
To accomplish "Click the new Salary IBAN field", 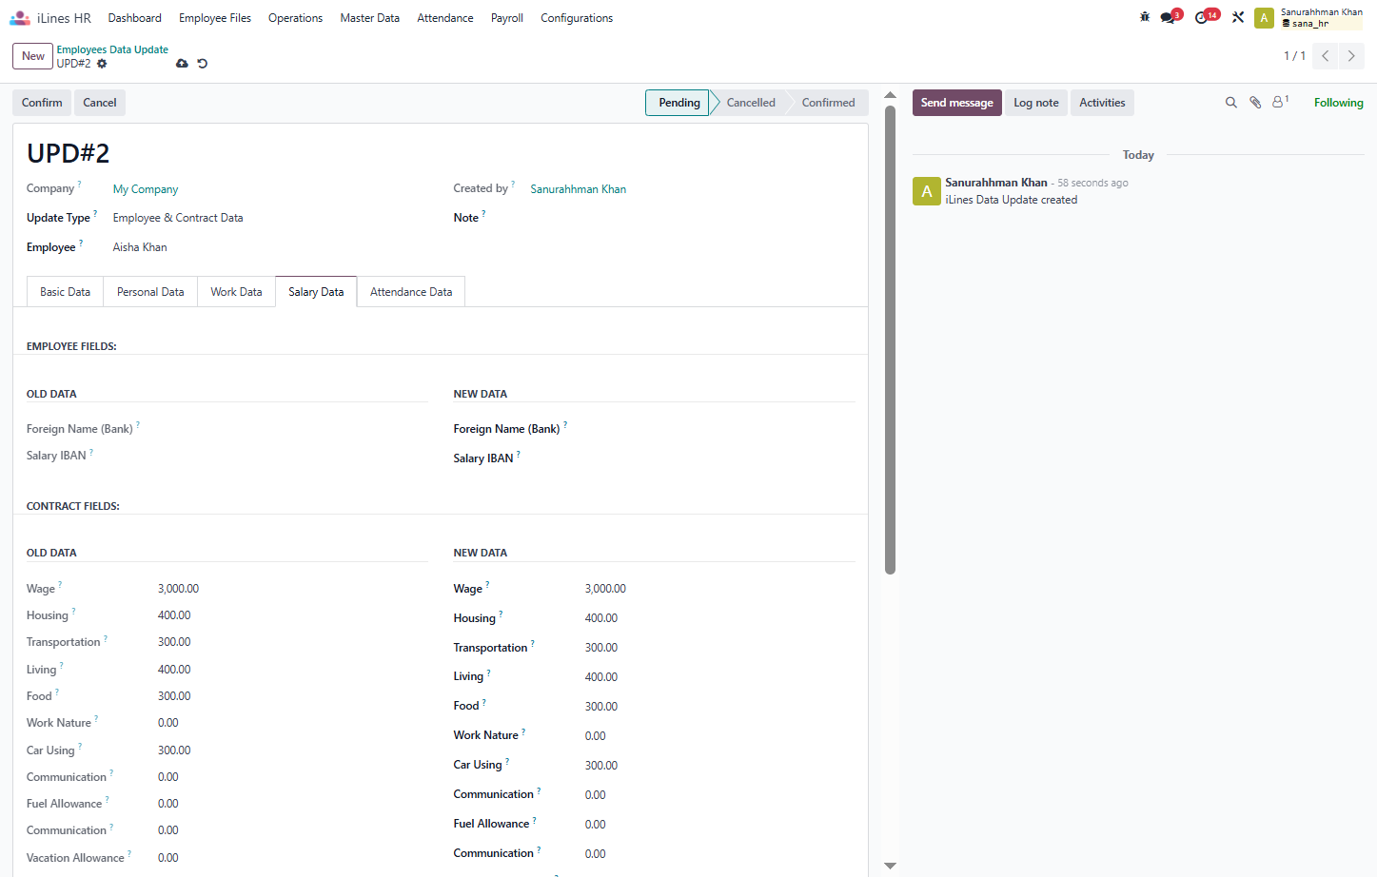I will (x=719, y=458).
